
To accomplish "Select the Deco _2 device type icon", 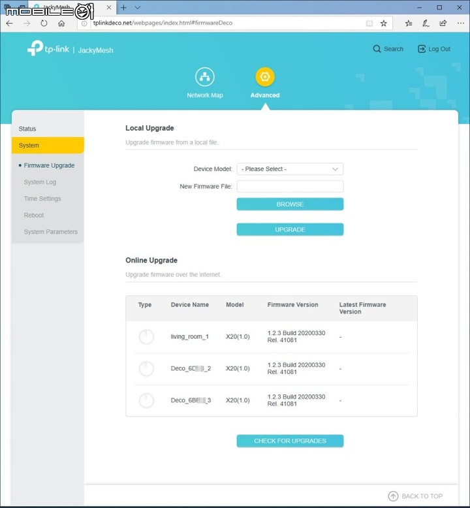I will click(x=146, y=368).
